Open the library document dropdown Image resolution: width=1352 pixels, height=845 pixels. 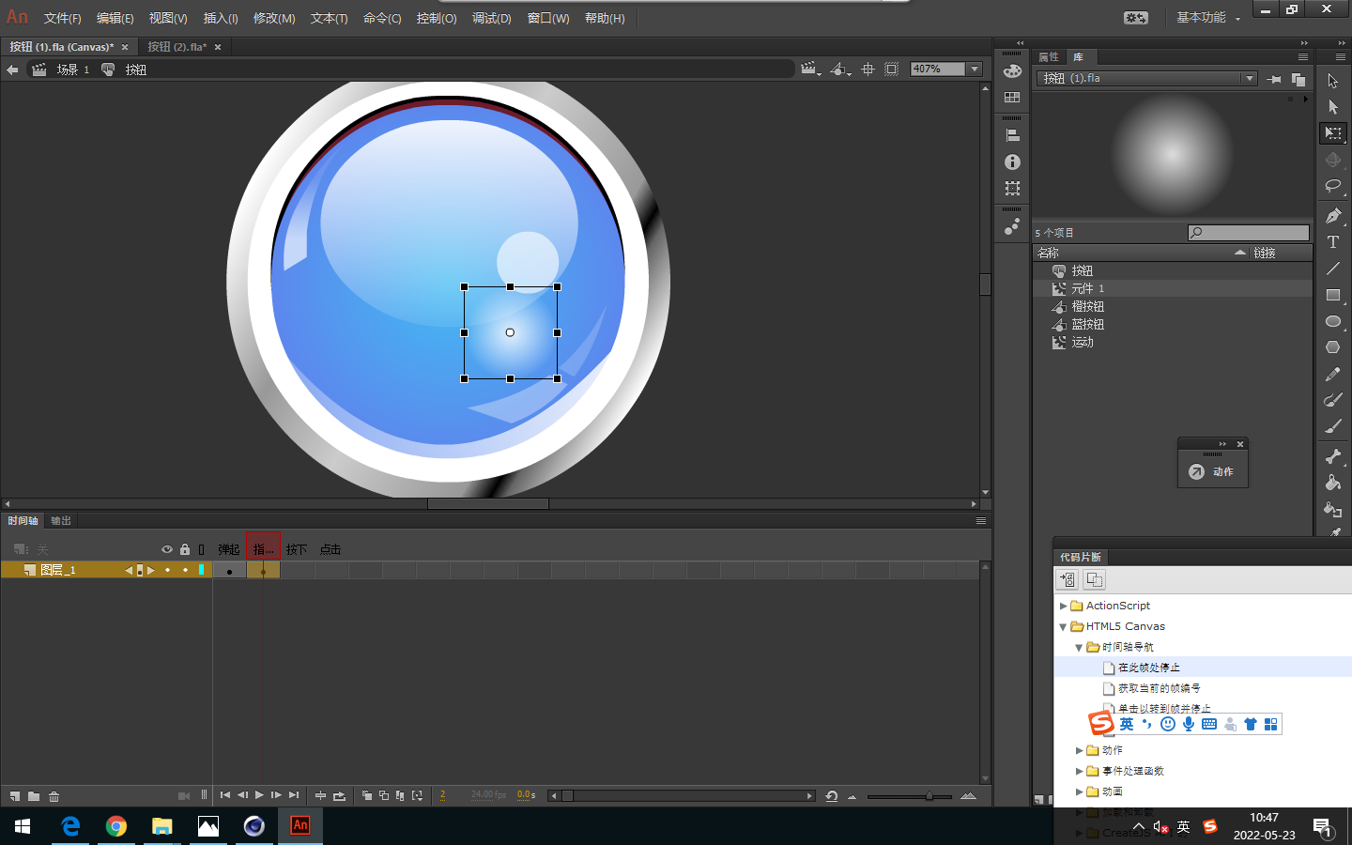click(x=1249, y=79)
